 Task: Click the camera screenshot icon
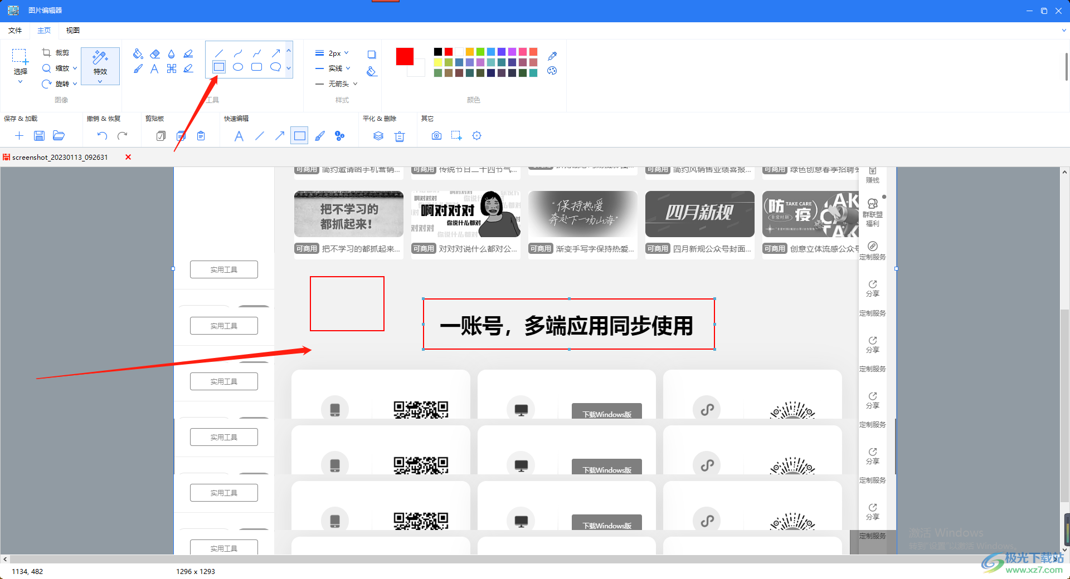click(436, 136)
